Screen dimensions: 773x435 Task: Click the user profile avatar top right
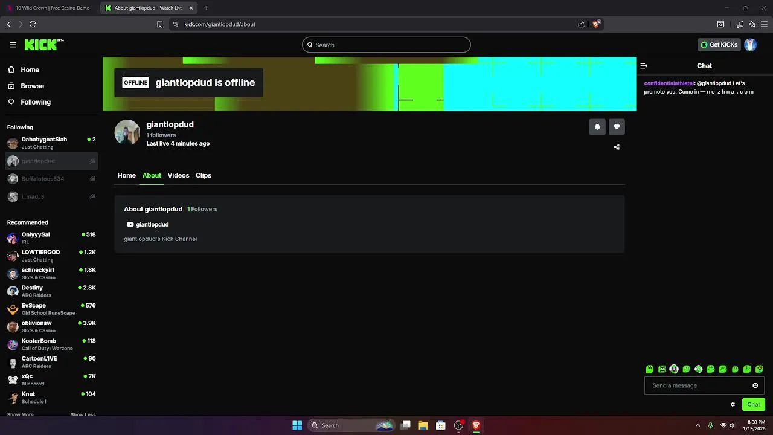point(750,45)
